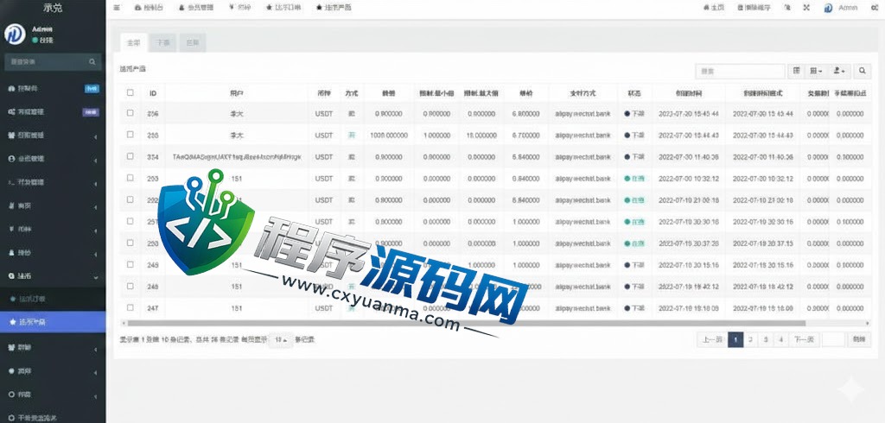Sort by the ID column header
885x423 pixels.
[153, 93]
